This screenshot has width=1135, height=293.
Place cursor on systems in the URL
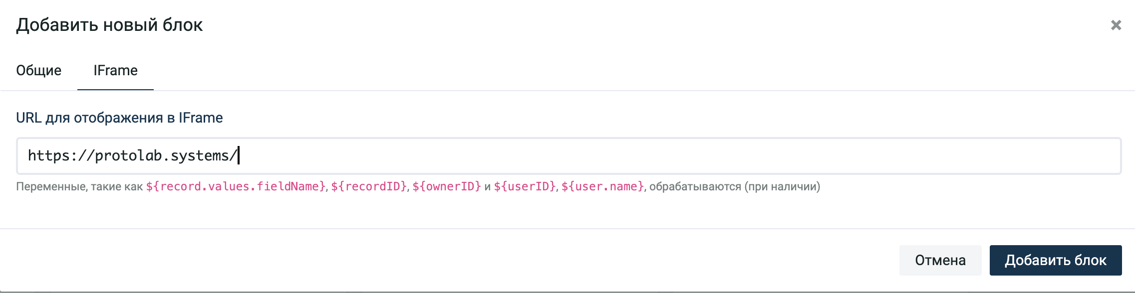click(199, 155)
